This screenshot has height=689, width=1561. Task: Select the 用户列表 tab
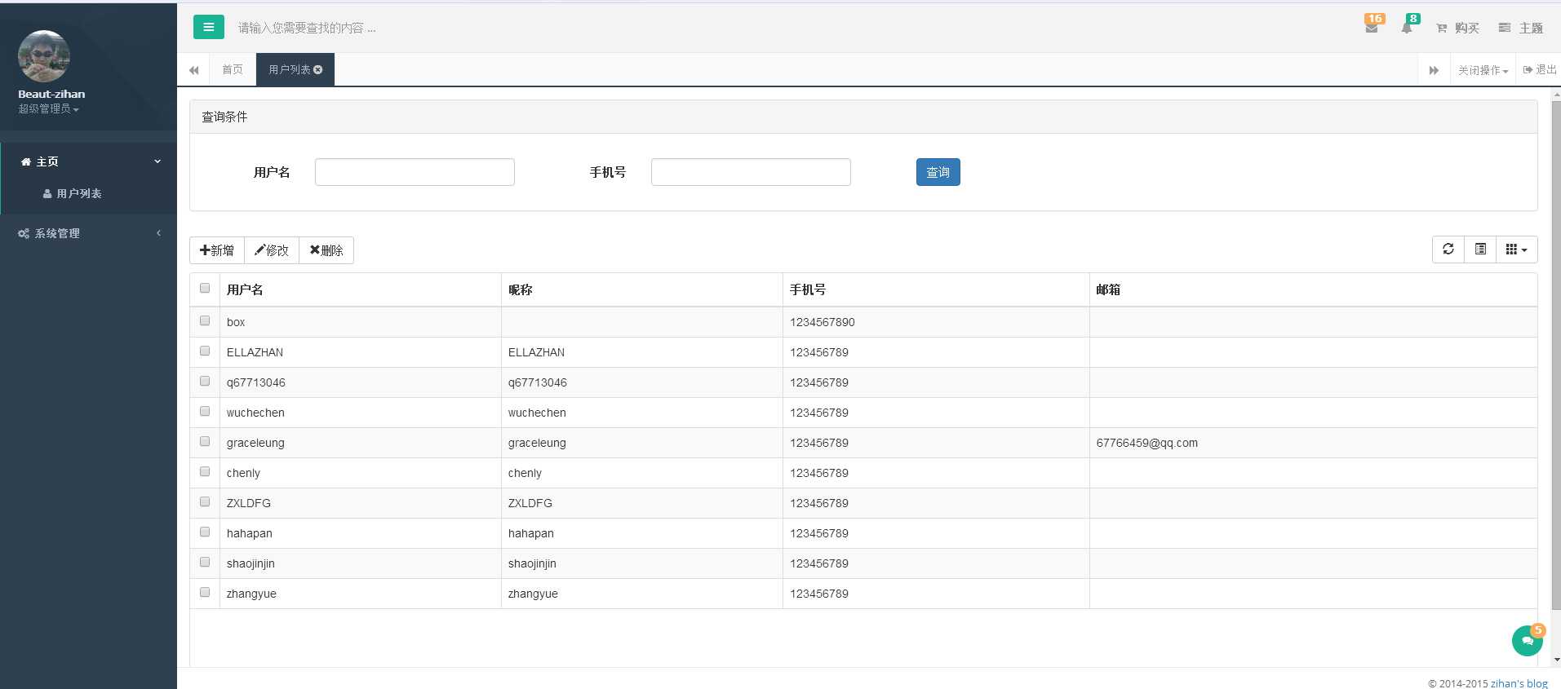pos(290,69)
